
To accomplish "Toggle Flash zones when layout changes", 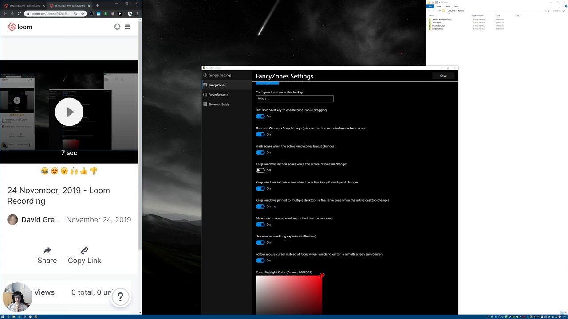I will click(x=260, y=152).
